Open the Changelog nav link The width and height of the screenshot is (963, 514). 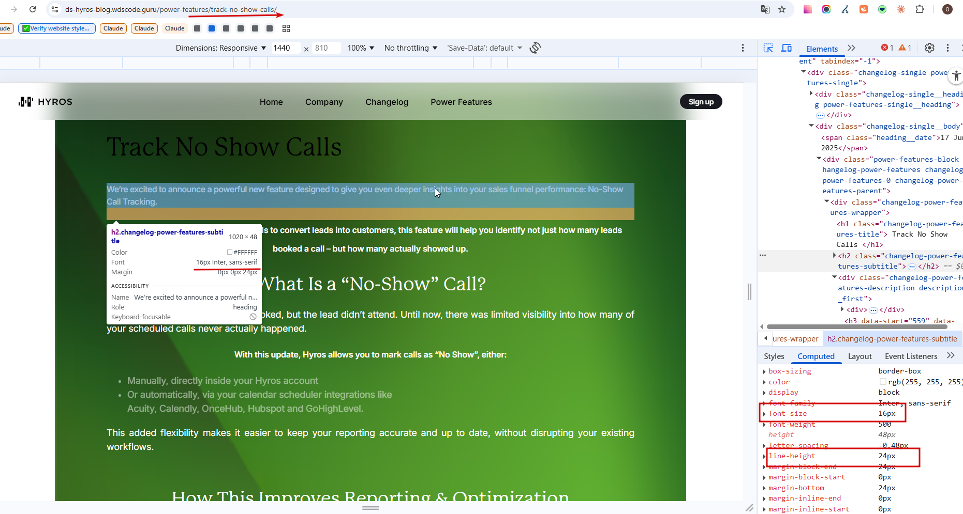[x=387, y=102]
